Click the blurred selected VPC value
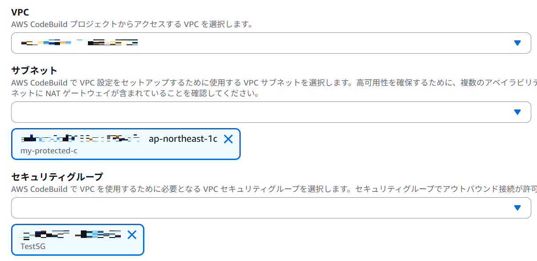The width and height of the screenshot is (537, 261). (80, 43)
